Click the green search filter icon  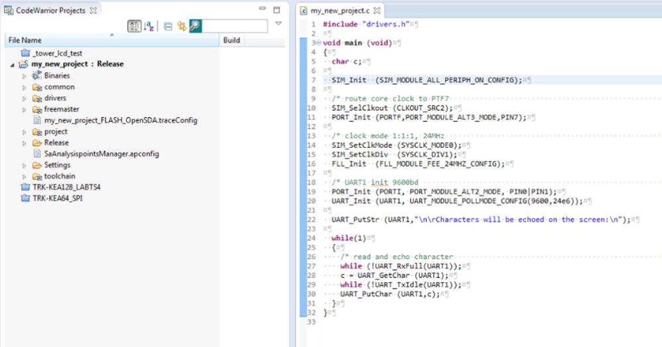pyautogui.click(x=195, y=26)
